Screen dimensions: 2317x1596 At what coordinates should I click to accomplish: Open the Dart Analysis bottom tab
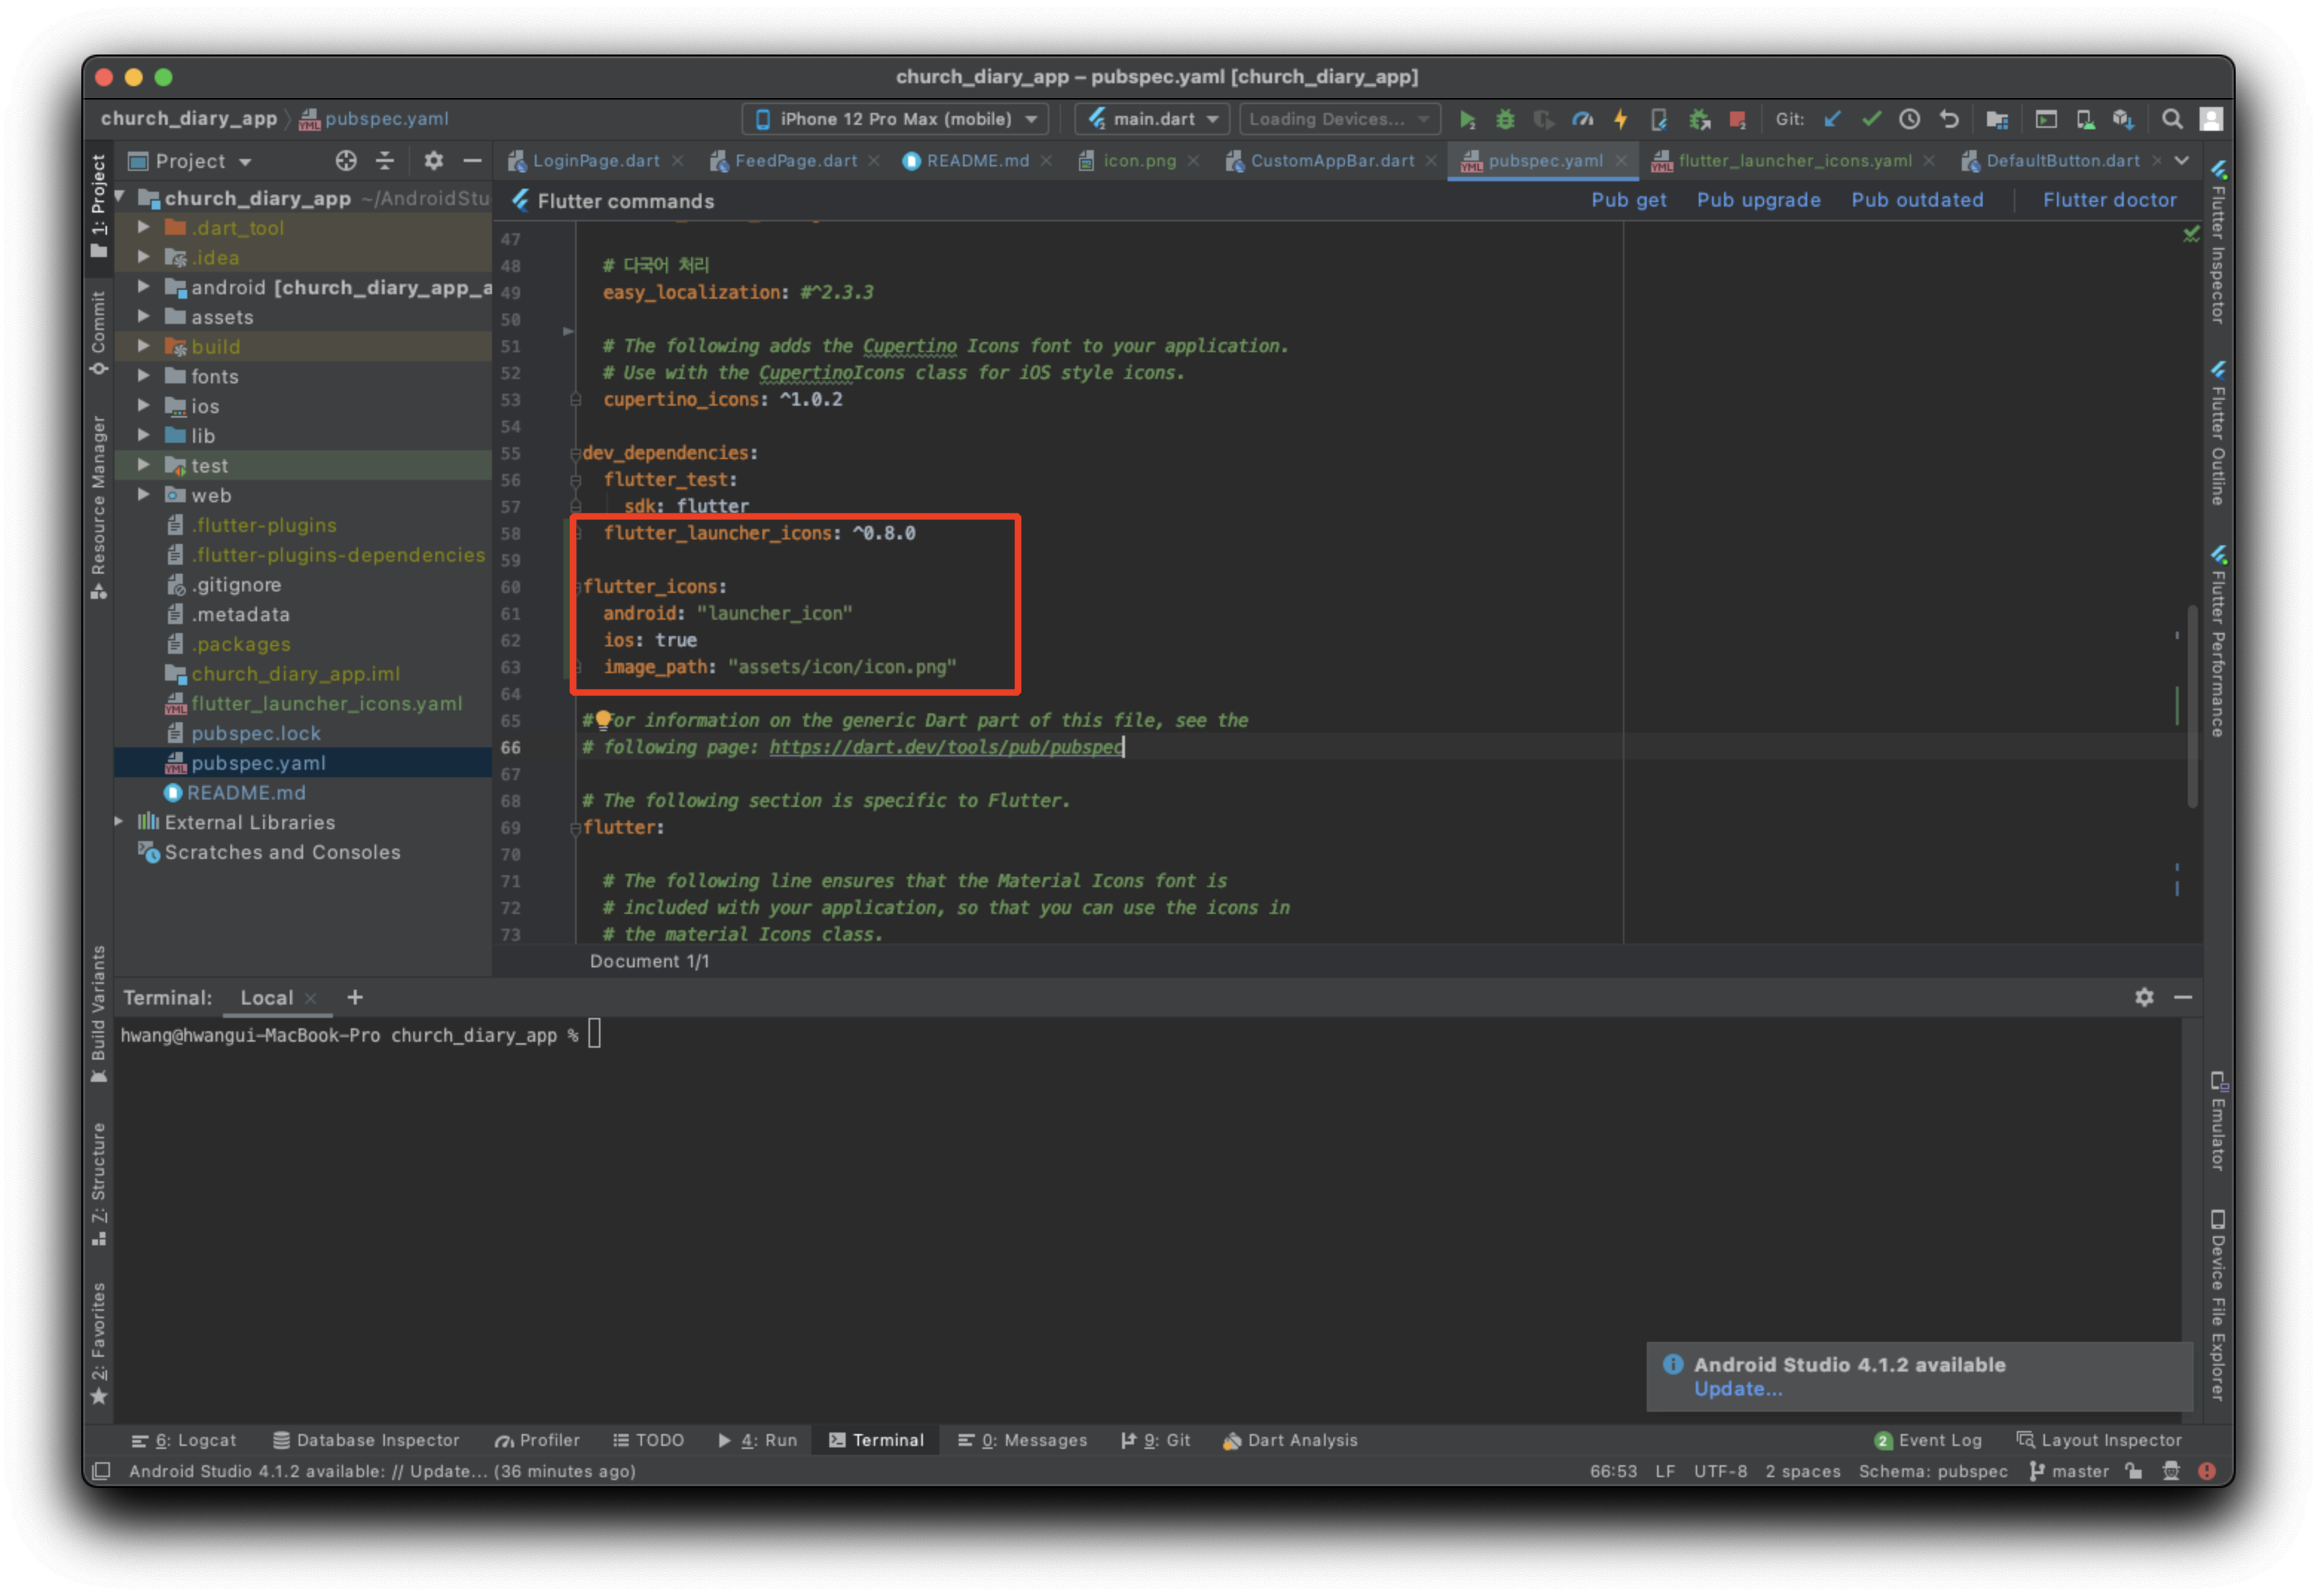pos(1290,1440)
